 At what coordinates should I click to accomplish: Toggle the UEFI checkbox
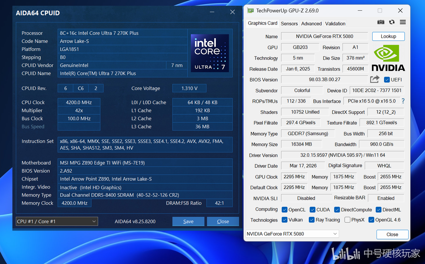[387, 80]
